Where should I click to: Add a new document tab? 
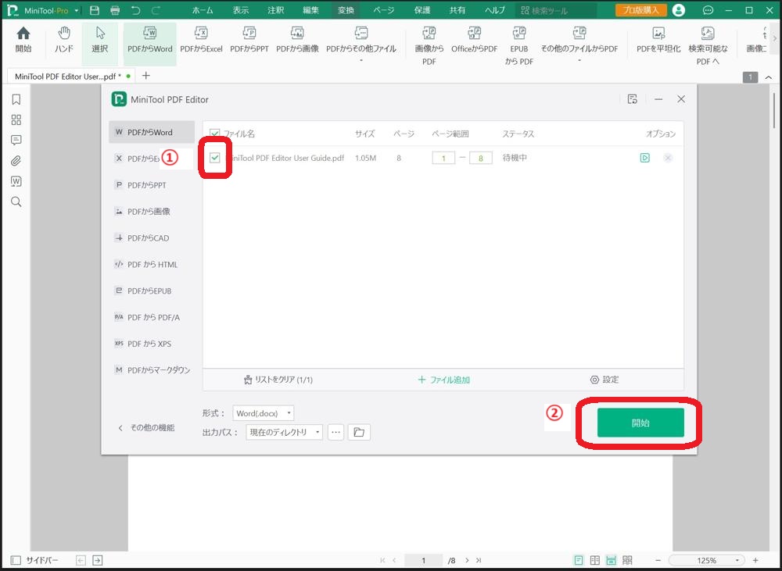click(x=146, y=76)
